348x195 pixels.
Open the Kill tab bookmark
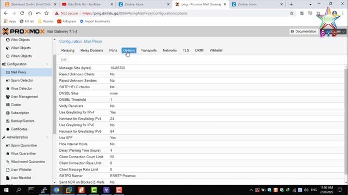(x=27, y=22)
